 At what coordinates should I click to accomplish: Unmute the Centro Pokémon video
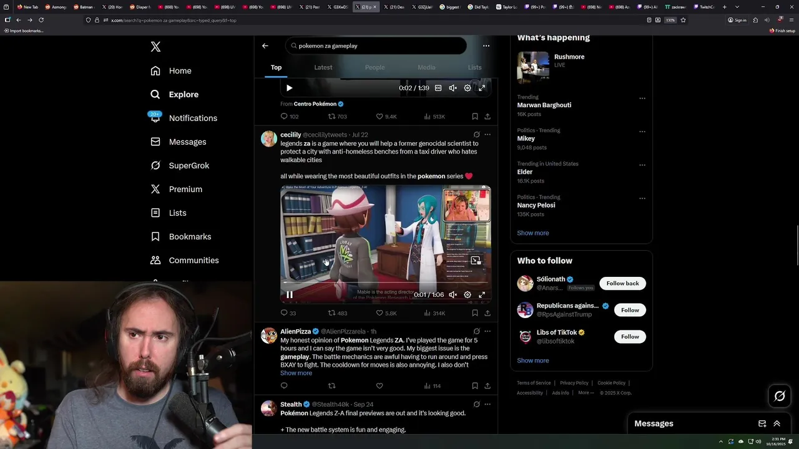[x=453, y=88]
